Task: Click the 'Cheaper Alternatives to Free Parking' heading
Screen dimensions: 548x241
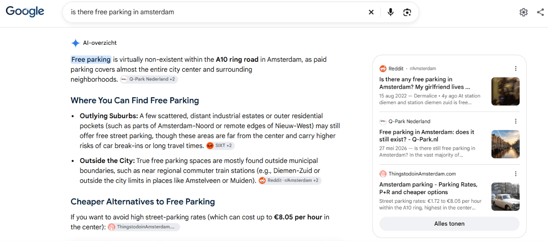Action: point(143,202)
